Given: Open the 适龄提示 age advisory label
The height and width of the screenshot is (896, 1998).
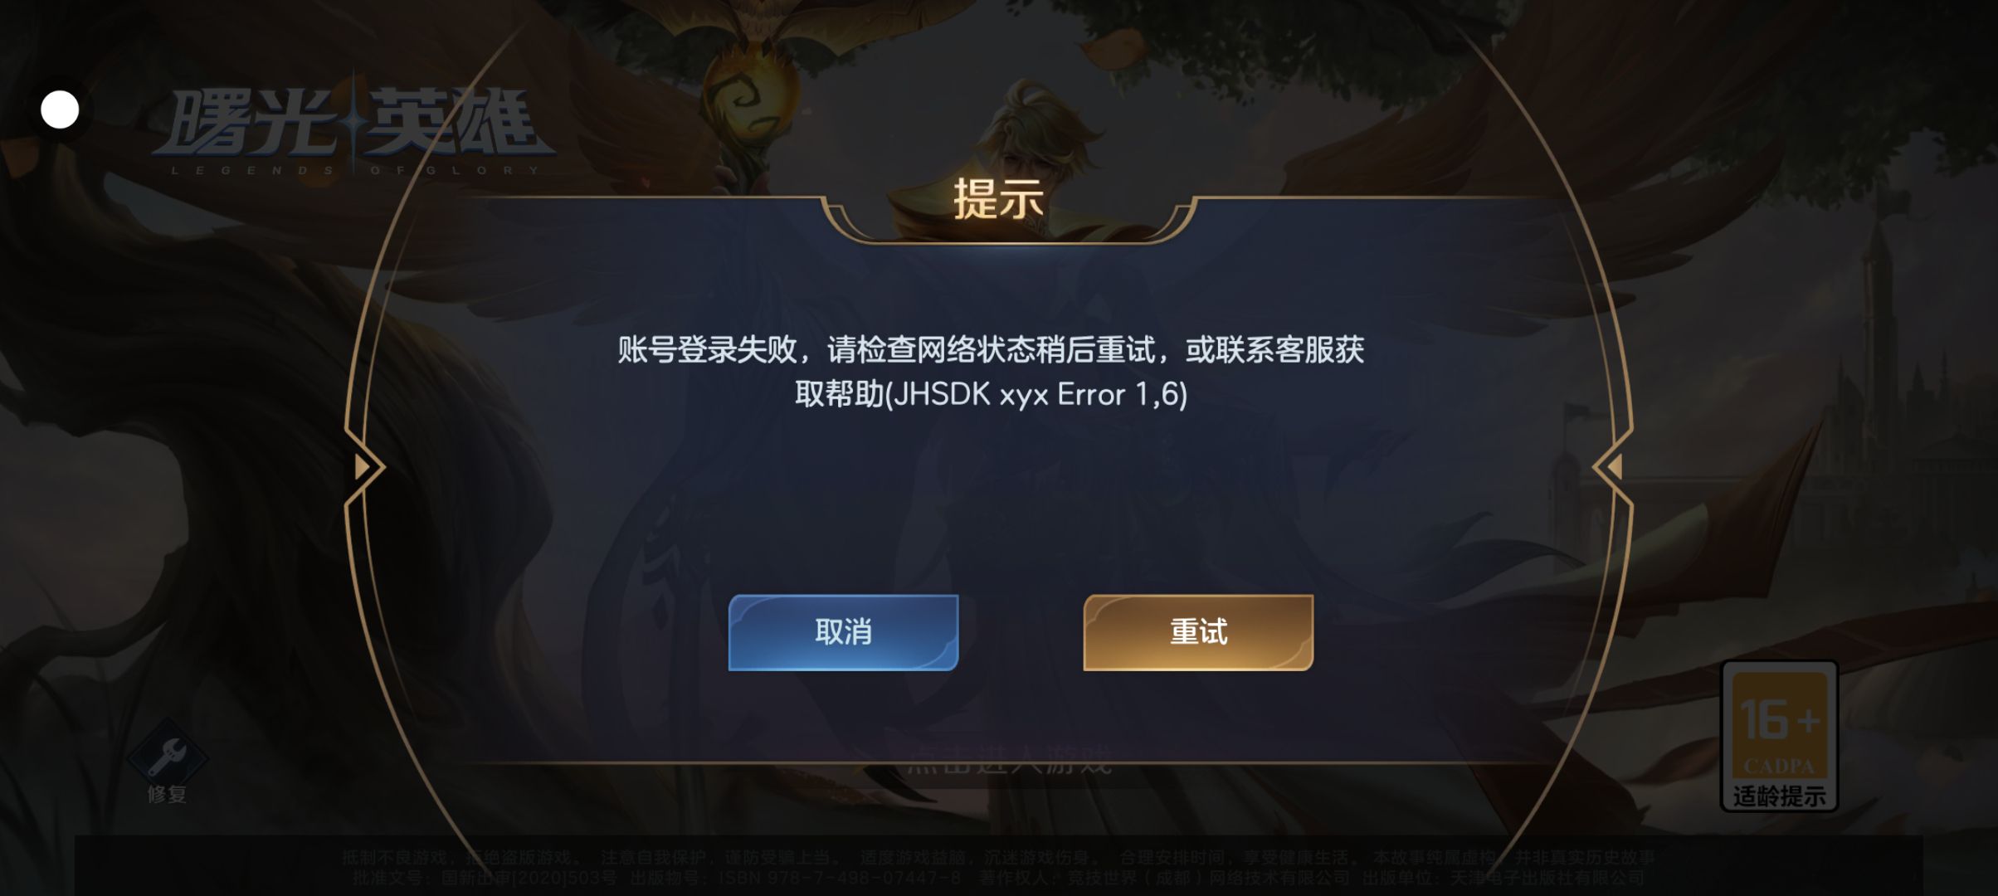Looking at the screenshot, I should pyautogui.click(x=1779, y=796).
